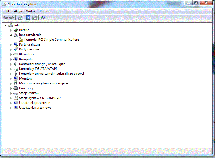Select the Klawiatury label

point(26,54)
